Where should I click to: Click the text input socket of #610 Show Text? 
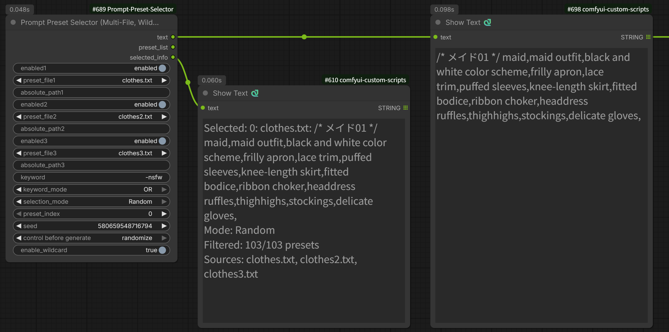coord(203,108)
